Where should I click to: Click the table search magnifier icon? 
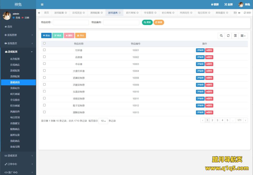point(221,36)
